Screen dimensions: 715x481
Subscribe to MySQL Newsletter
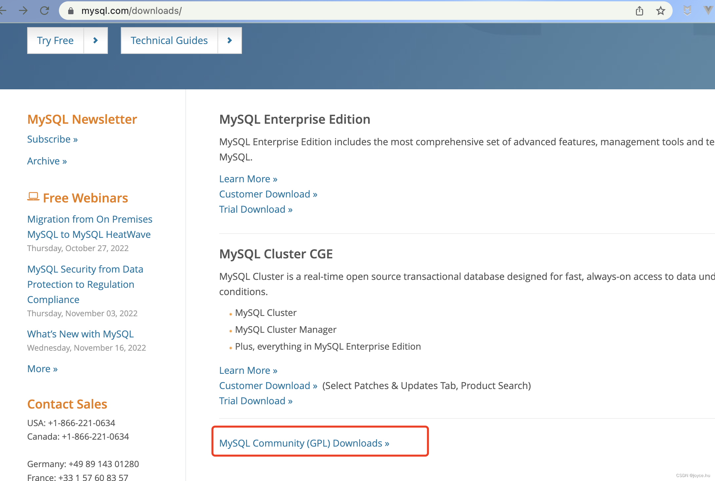tap(52, 139)
